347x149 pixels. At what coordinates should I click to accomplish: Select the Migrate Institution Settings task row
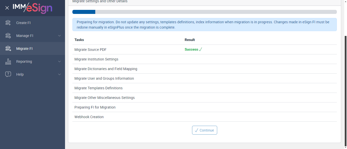pos(96,59)
